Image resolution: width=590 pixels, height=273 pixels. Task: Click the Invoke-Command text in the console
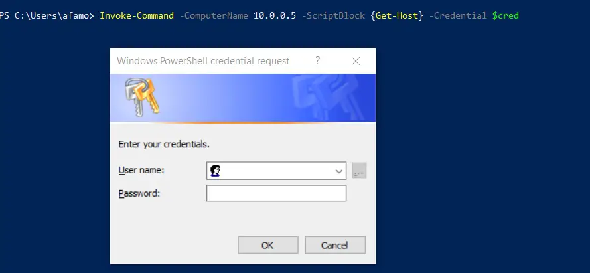pyautogui.click(x=137, y=15)
